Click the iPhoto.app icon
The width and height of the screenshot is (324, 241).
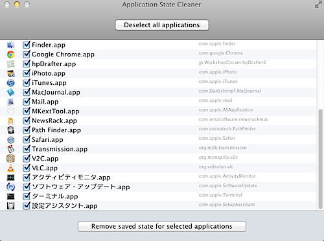10,73
